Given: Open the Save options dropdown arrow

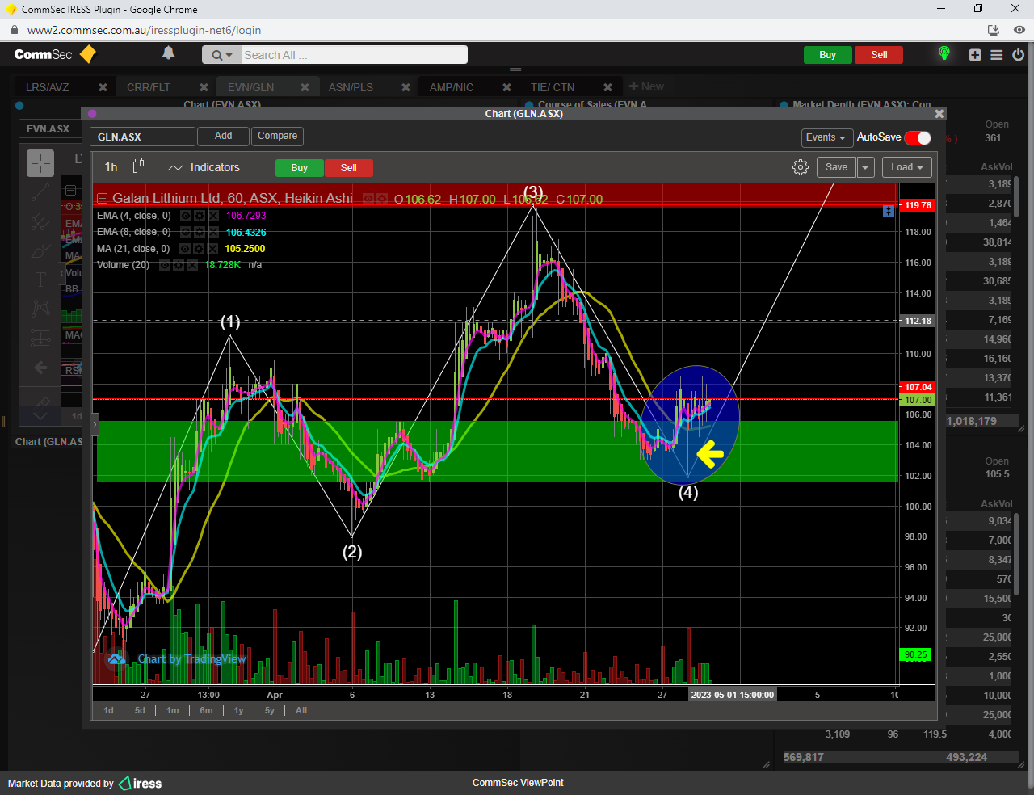Looking at the screenshot, I should click(x=865, y=167).
